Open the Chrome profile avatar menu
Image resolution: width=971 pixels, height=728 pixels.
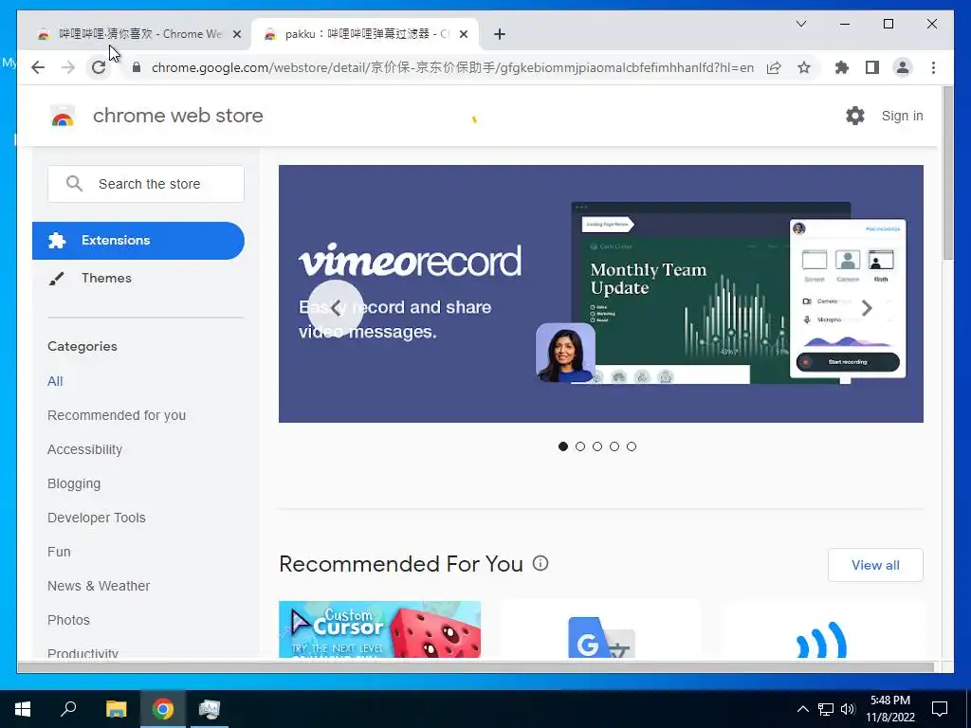click(x=903, y=67)
